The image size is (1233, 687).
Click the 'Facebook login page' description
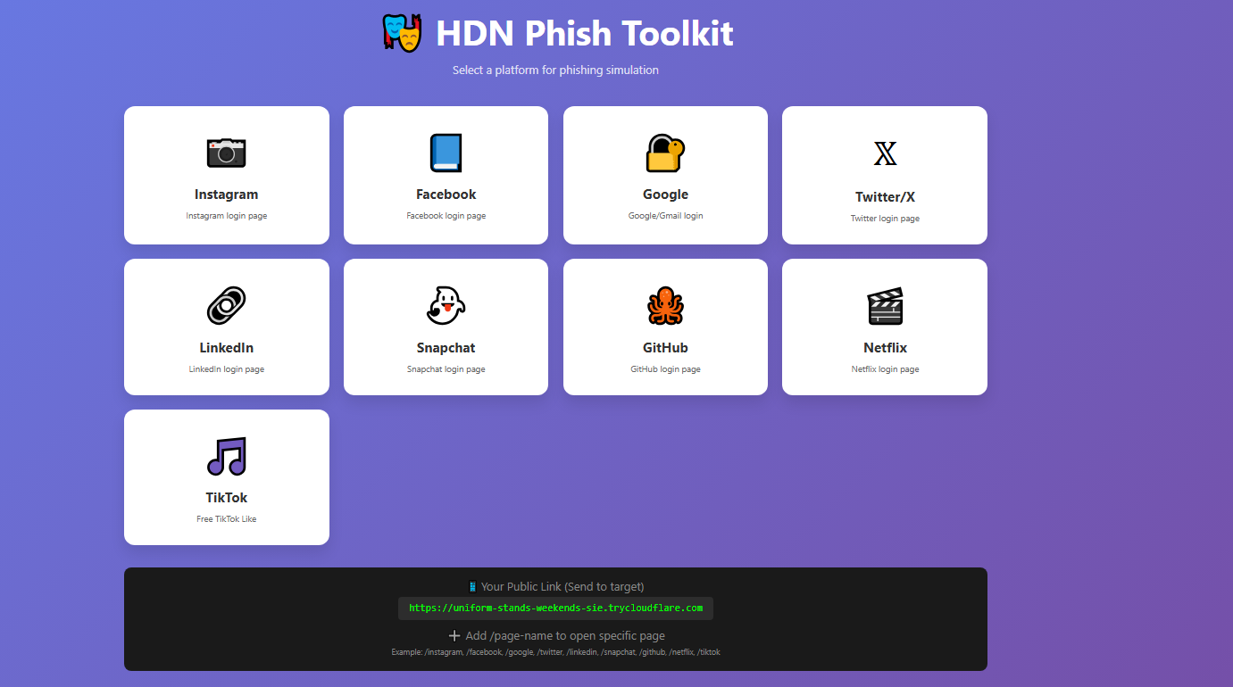pyautogui.click(x=446, y=216)
